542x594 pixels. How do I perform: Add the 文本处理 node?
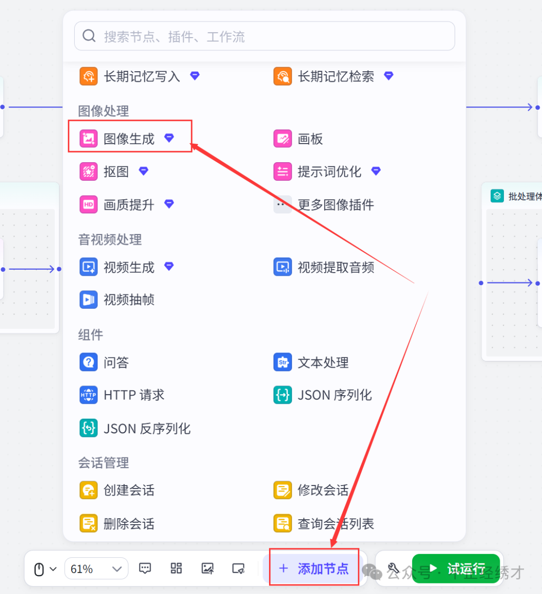click(311, 363)
